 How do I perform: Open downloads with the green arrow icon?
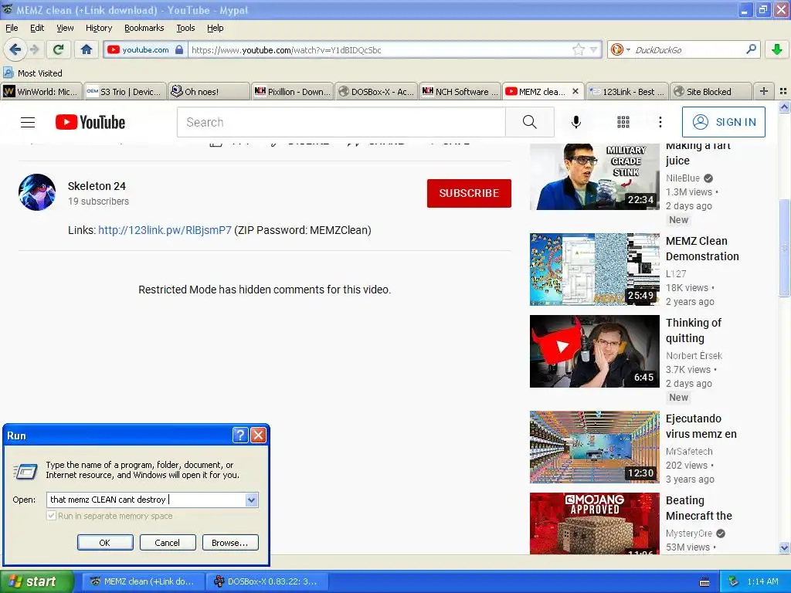coord(777,49)
